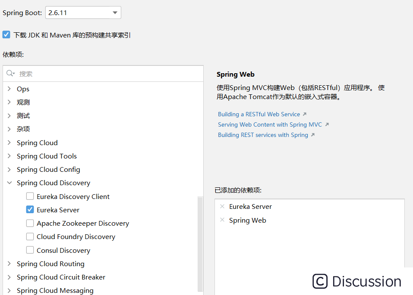Click the dependencies search input field
413x295 pixels.
pos(86,73)
